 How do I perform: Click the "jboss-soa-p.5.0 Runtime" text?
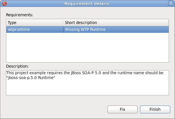point(31,78)
